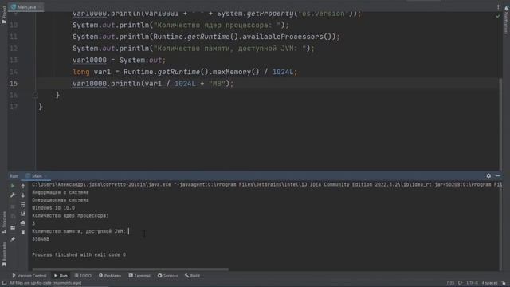The image size is (510, 287).
Task: Open editor tabs more-options menu
Action: tap(498, 7)
